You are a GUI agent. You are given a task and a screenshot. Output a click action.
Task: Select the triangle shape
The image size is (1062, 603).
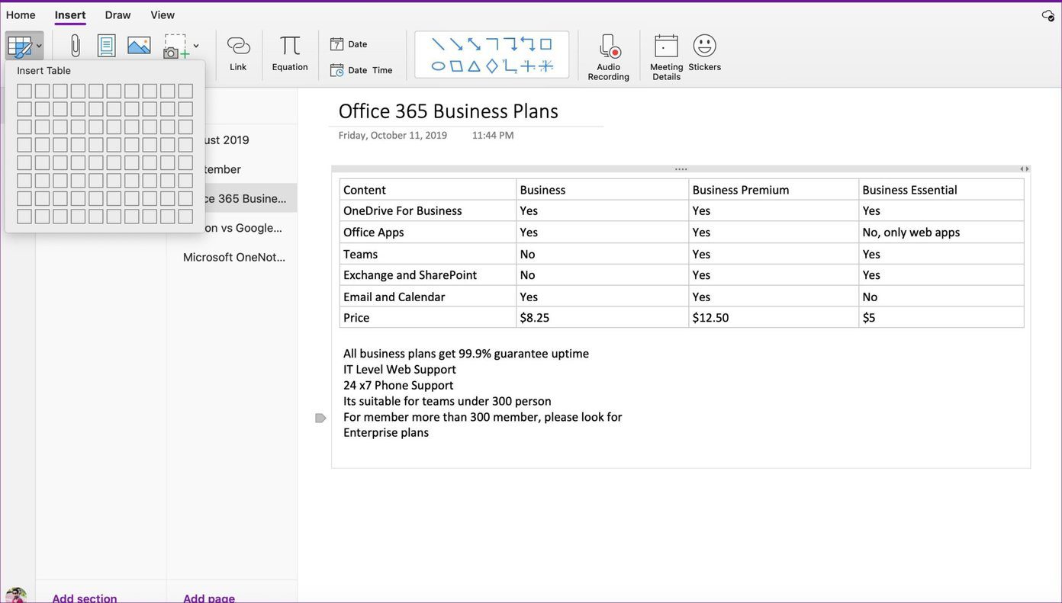click(x=474, y=66)
